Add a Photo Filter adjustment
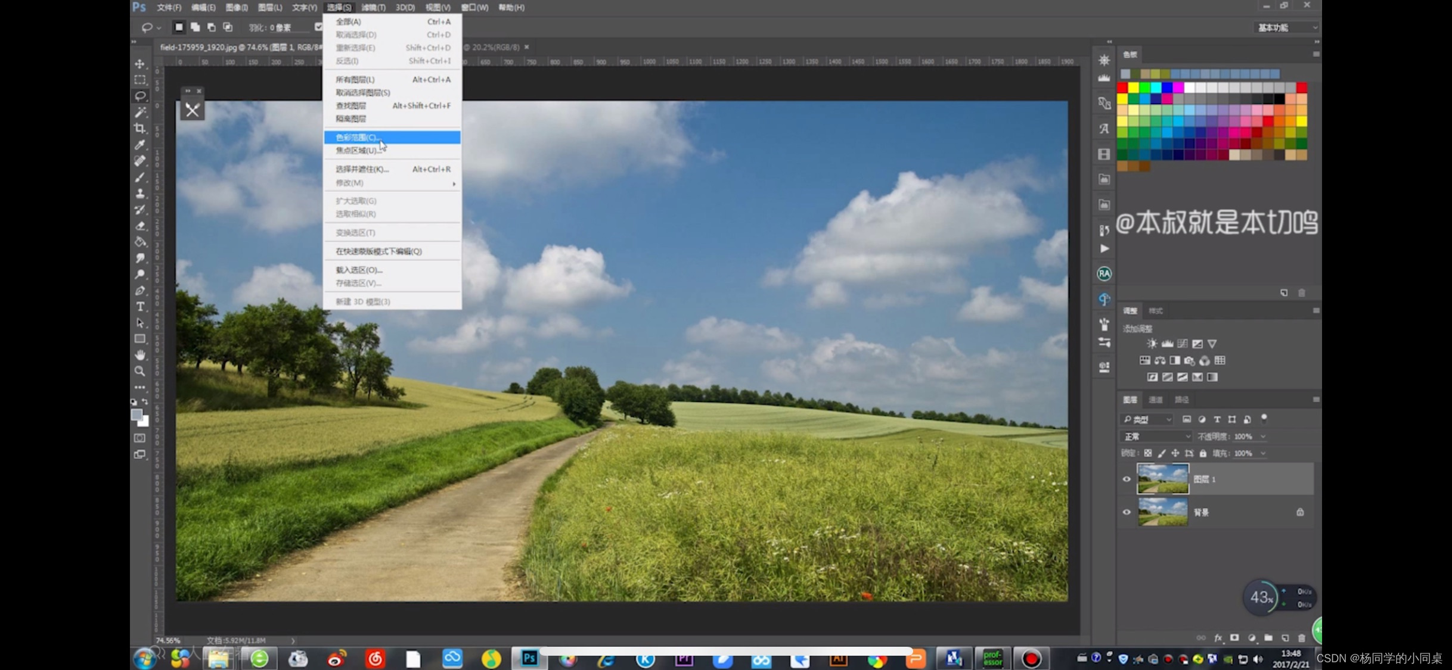1452x670 pixels. [1190, 360]
